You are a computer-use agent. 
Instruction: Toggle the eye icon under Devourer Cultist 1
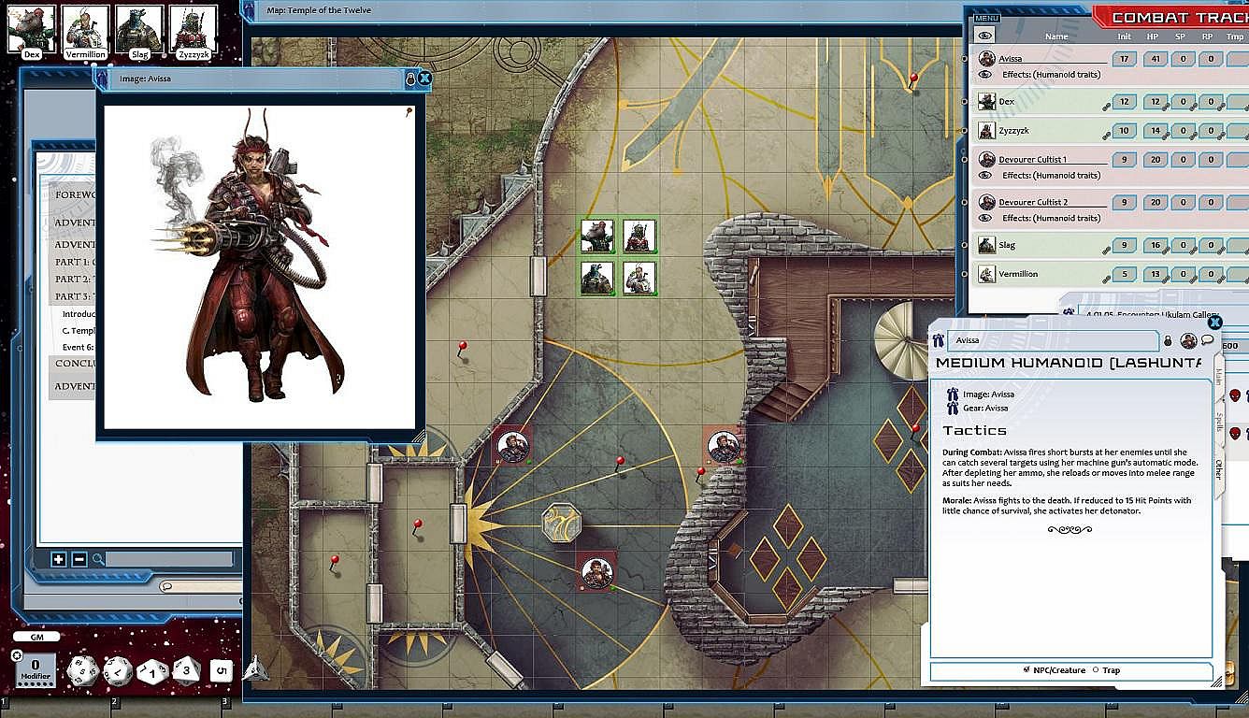985,176
